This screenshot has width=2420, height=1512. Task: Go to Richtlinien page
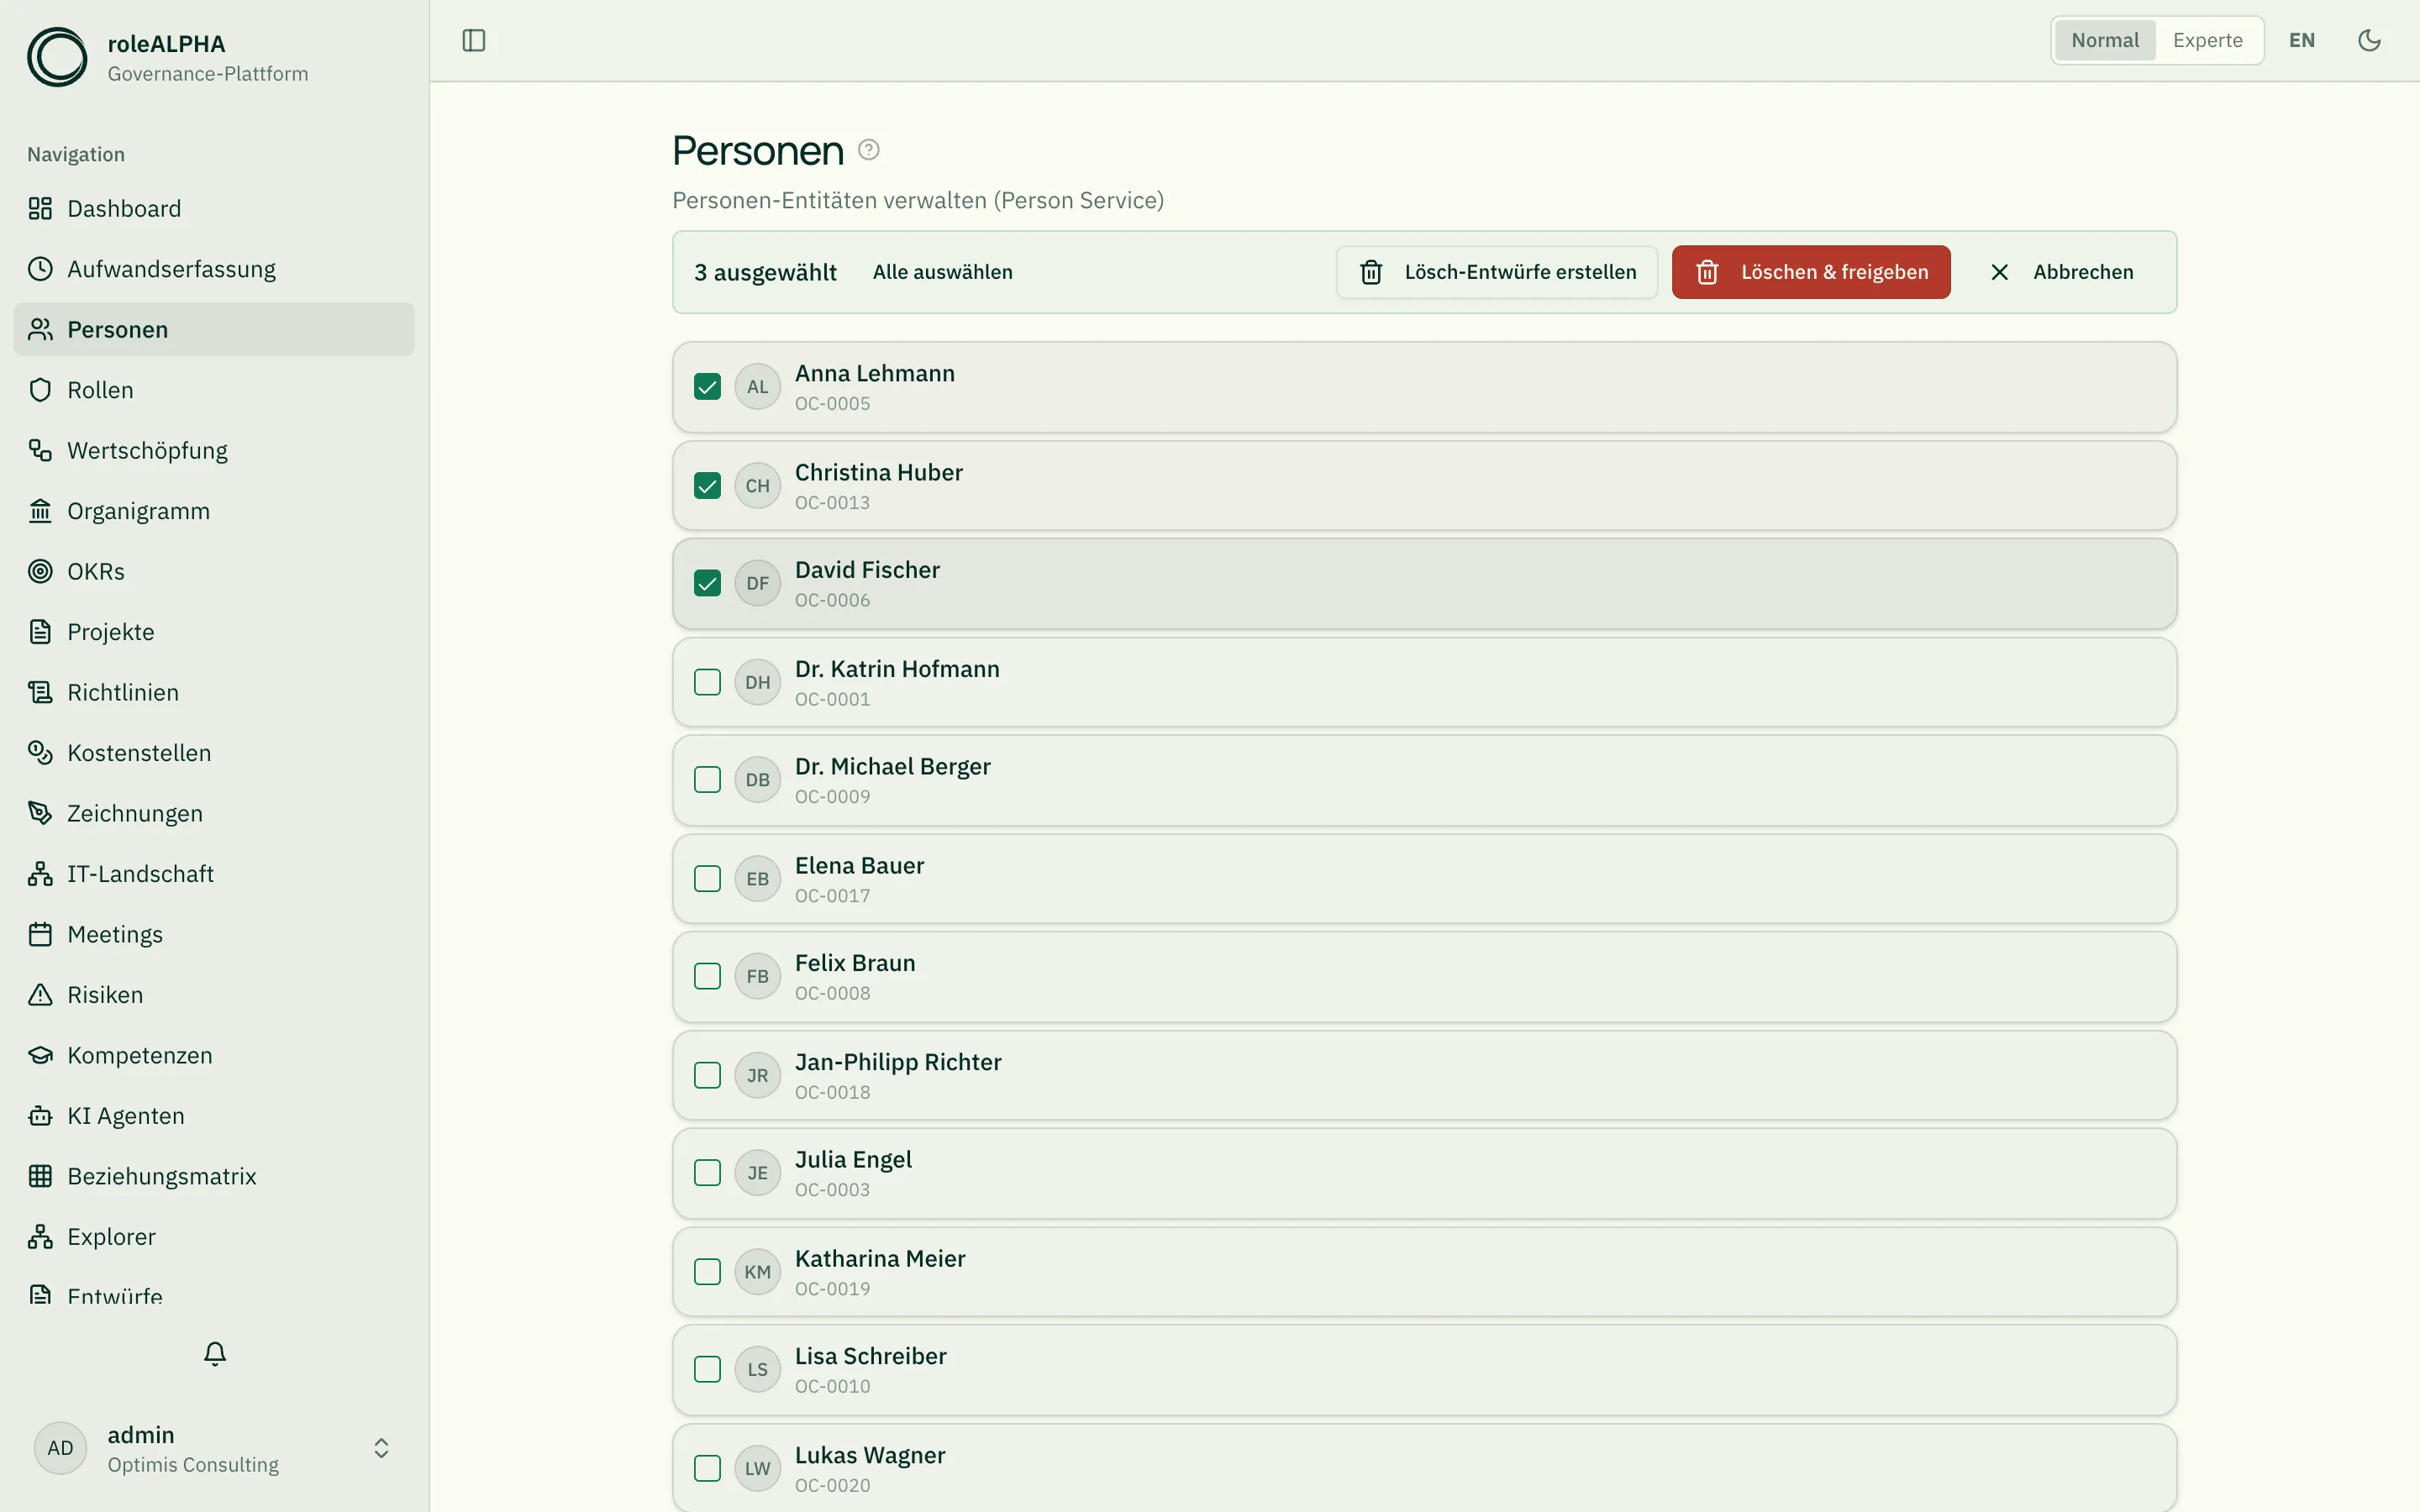[214, 692]
